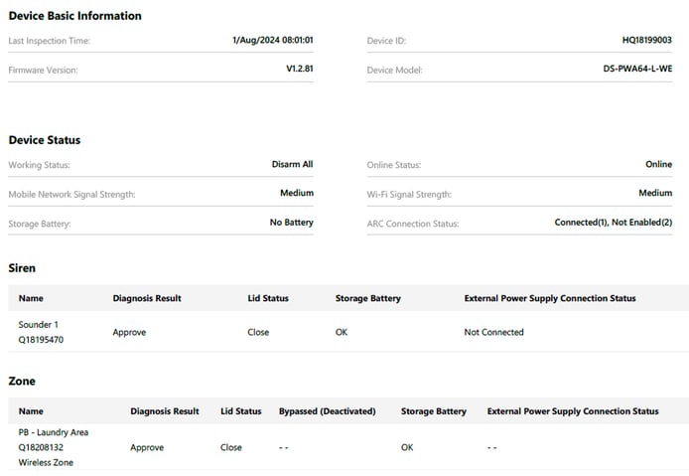Image resolution: width=689 pixels, height=476 pixels.
Task: Click the Firmware Version label
Action: tap(43, 70)
